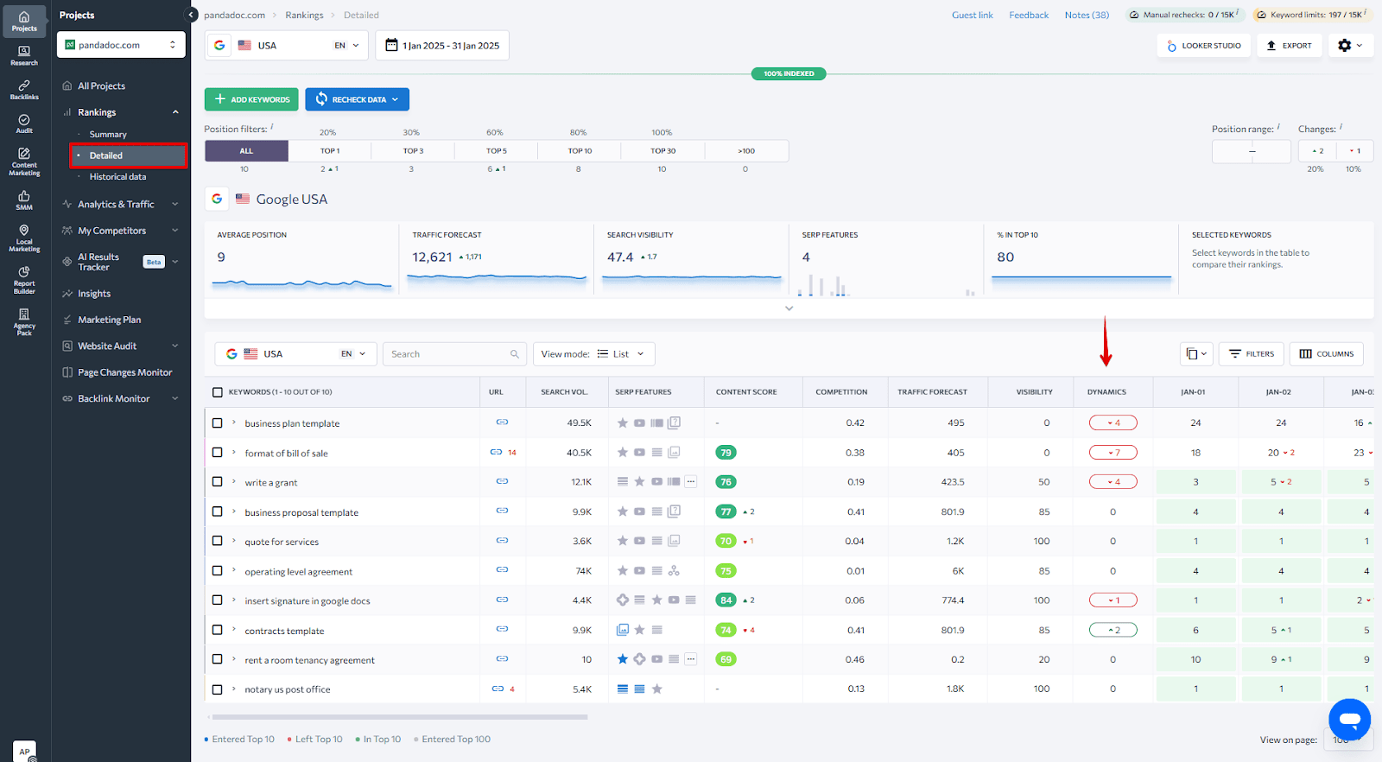Click the Add Keywords button
The width and height of the screenshot is (1382, 762).
[251, 99]
